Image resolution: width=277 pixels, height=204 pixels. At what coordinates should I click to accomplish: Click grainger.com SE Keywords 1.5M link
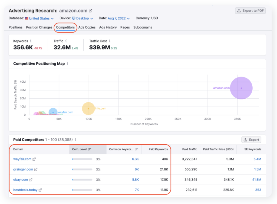pyautogui.click(x=258, y=169)
